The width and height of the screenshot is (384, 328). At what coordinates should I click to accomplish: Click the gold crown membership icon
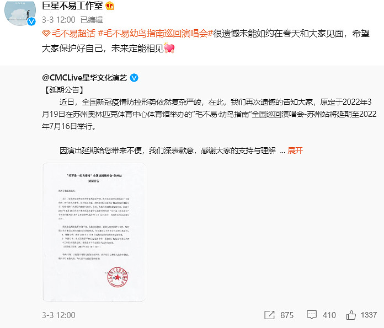pyautogui.click(x=110, y=6)
